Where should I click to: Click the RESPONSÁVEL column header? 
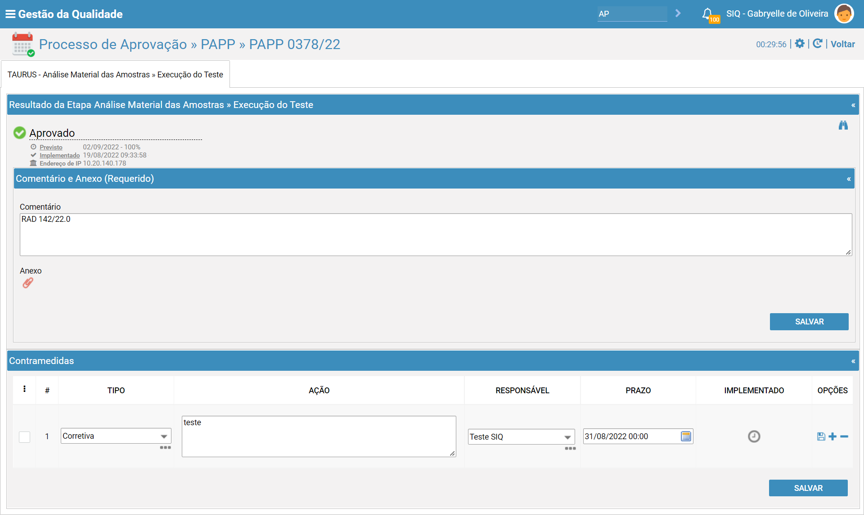click(x=522, y=390)
